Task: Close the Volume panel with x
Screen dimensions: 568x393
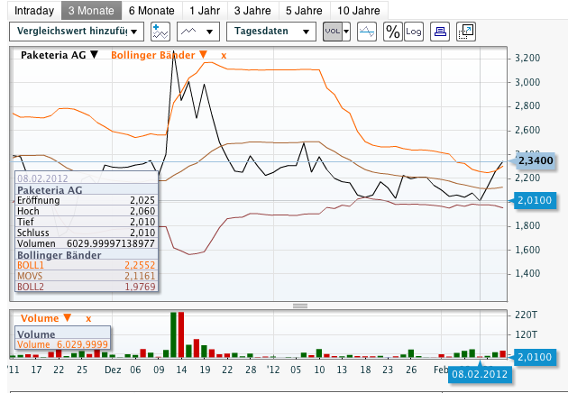Action: pyautogui.click(x=88, y=319)
